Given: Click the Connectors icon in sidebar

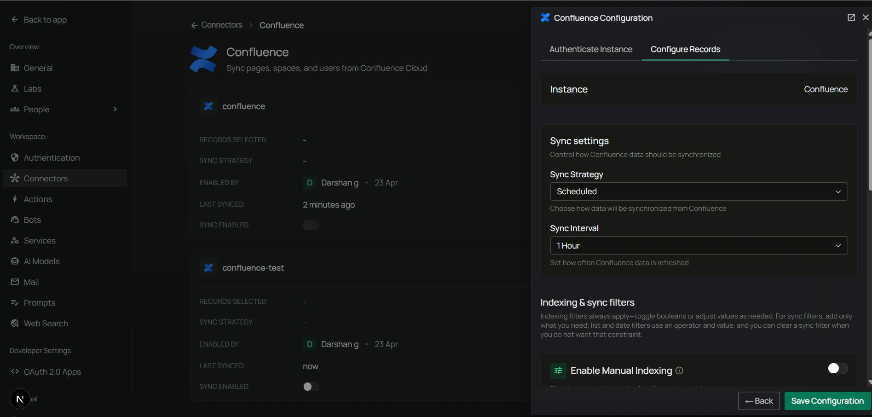Looking at the screenshot, I should coord(15,178).
